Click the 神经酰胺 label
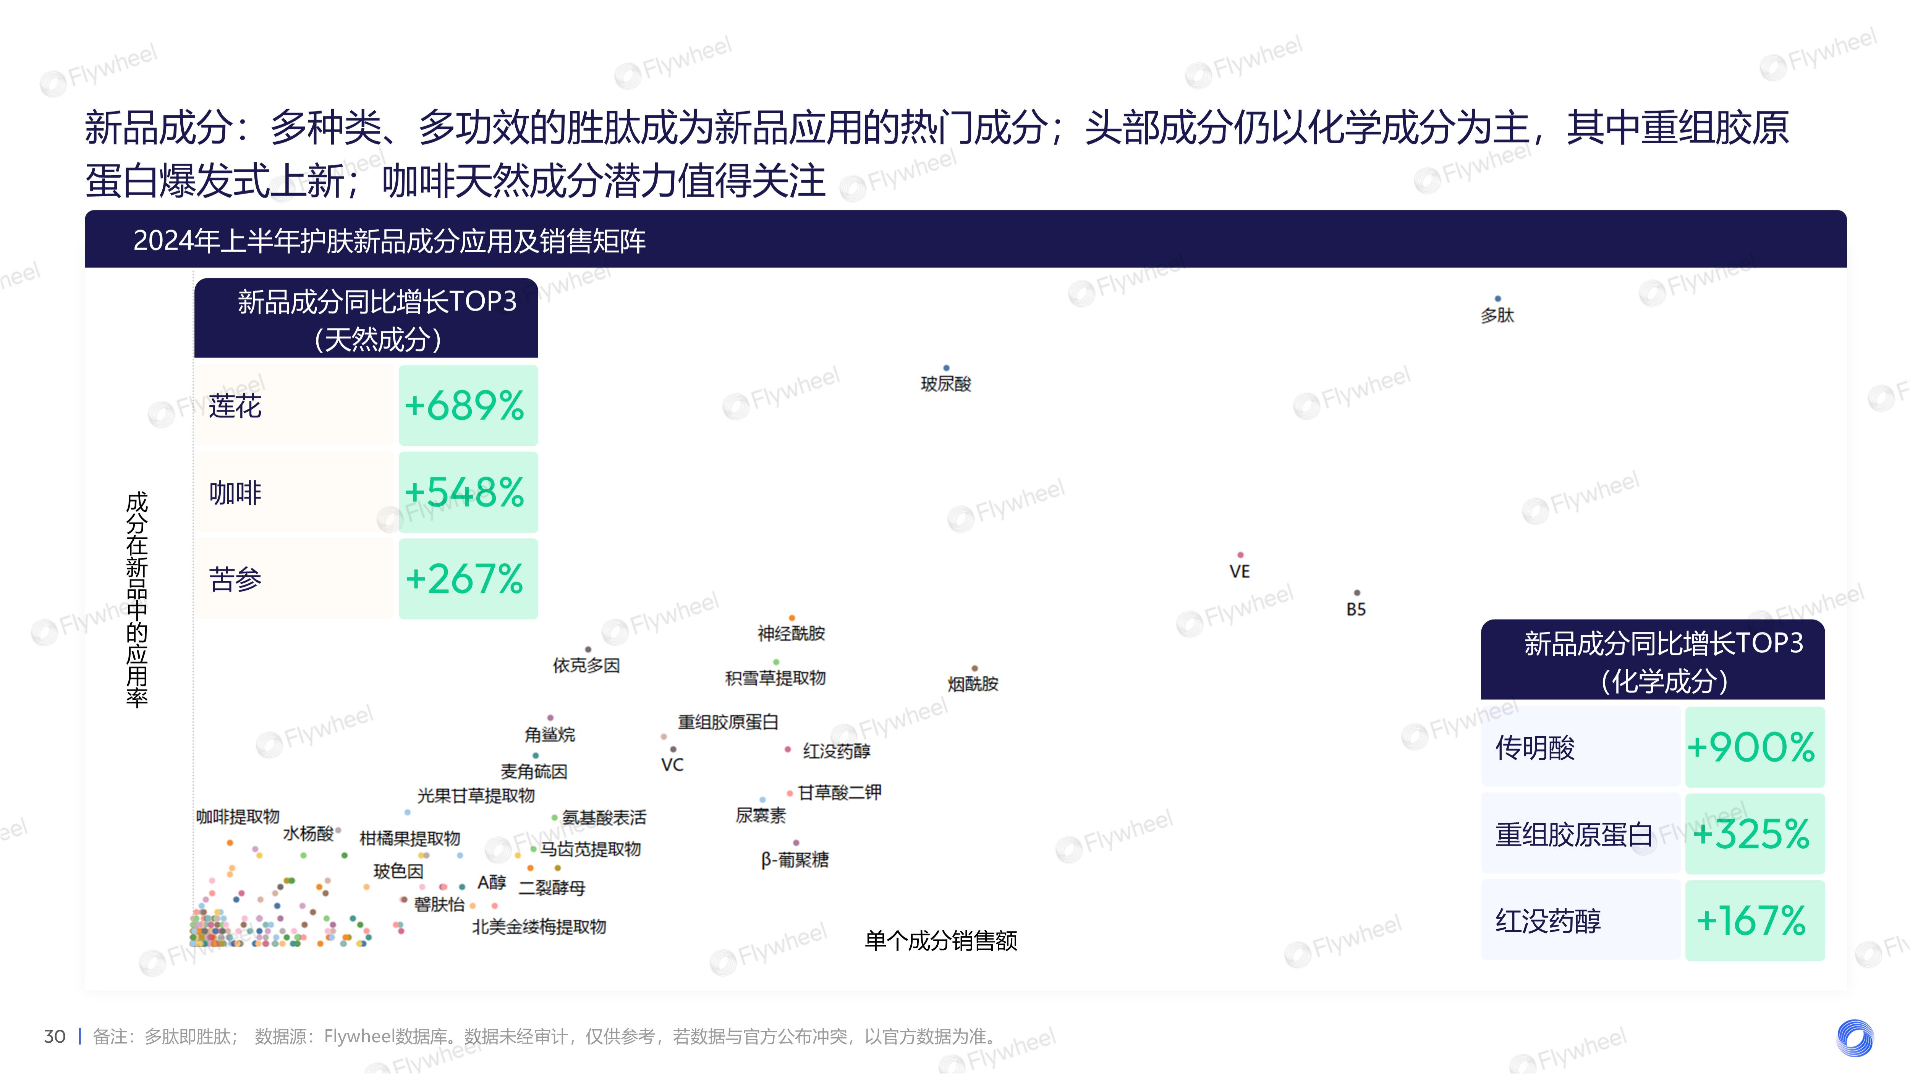The image size is (1910, 1074). coord(791,633)
